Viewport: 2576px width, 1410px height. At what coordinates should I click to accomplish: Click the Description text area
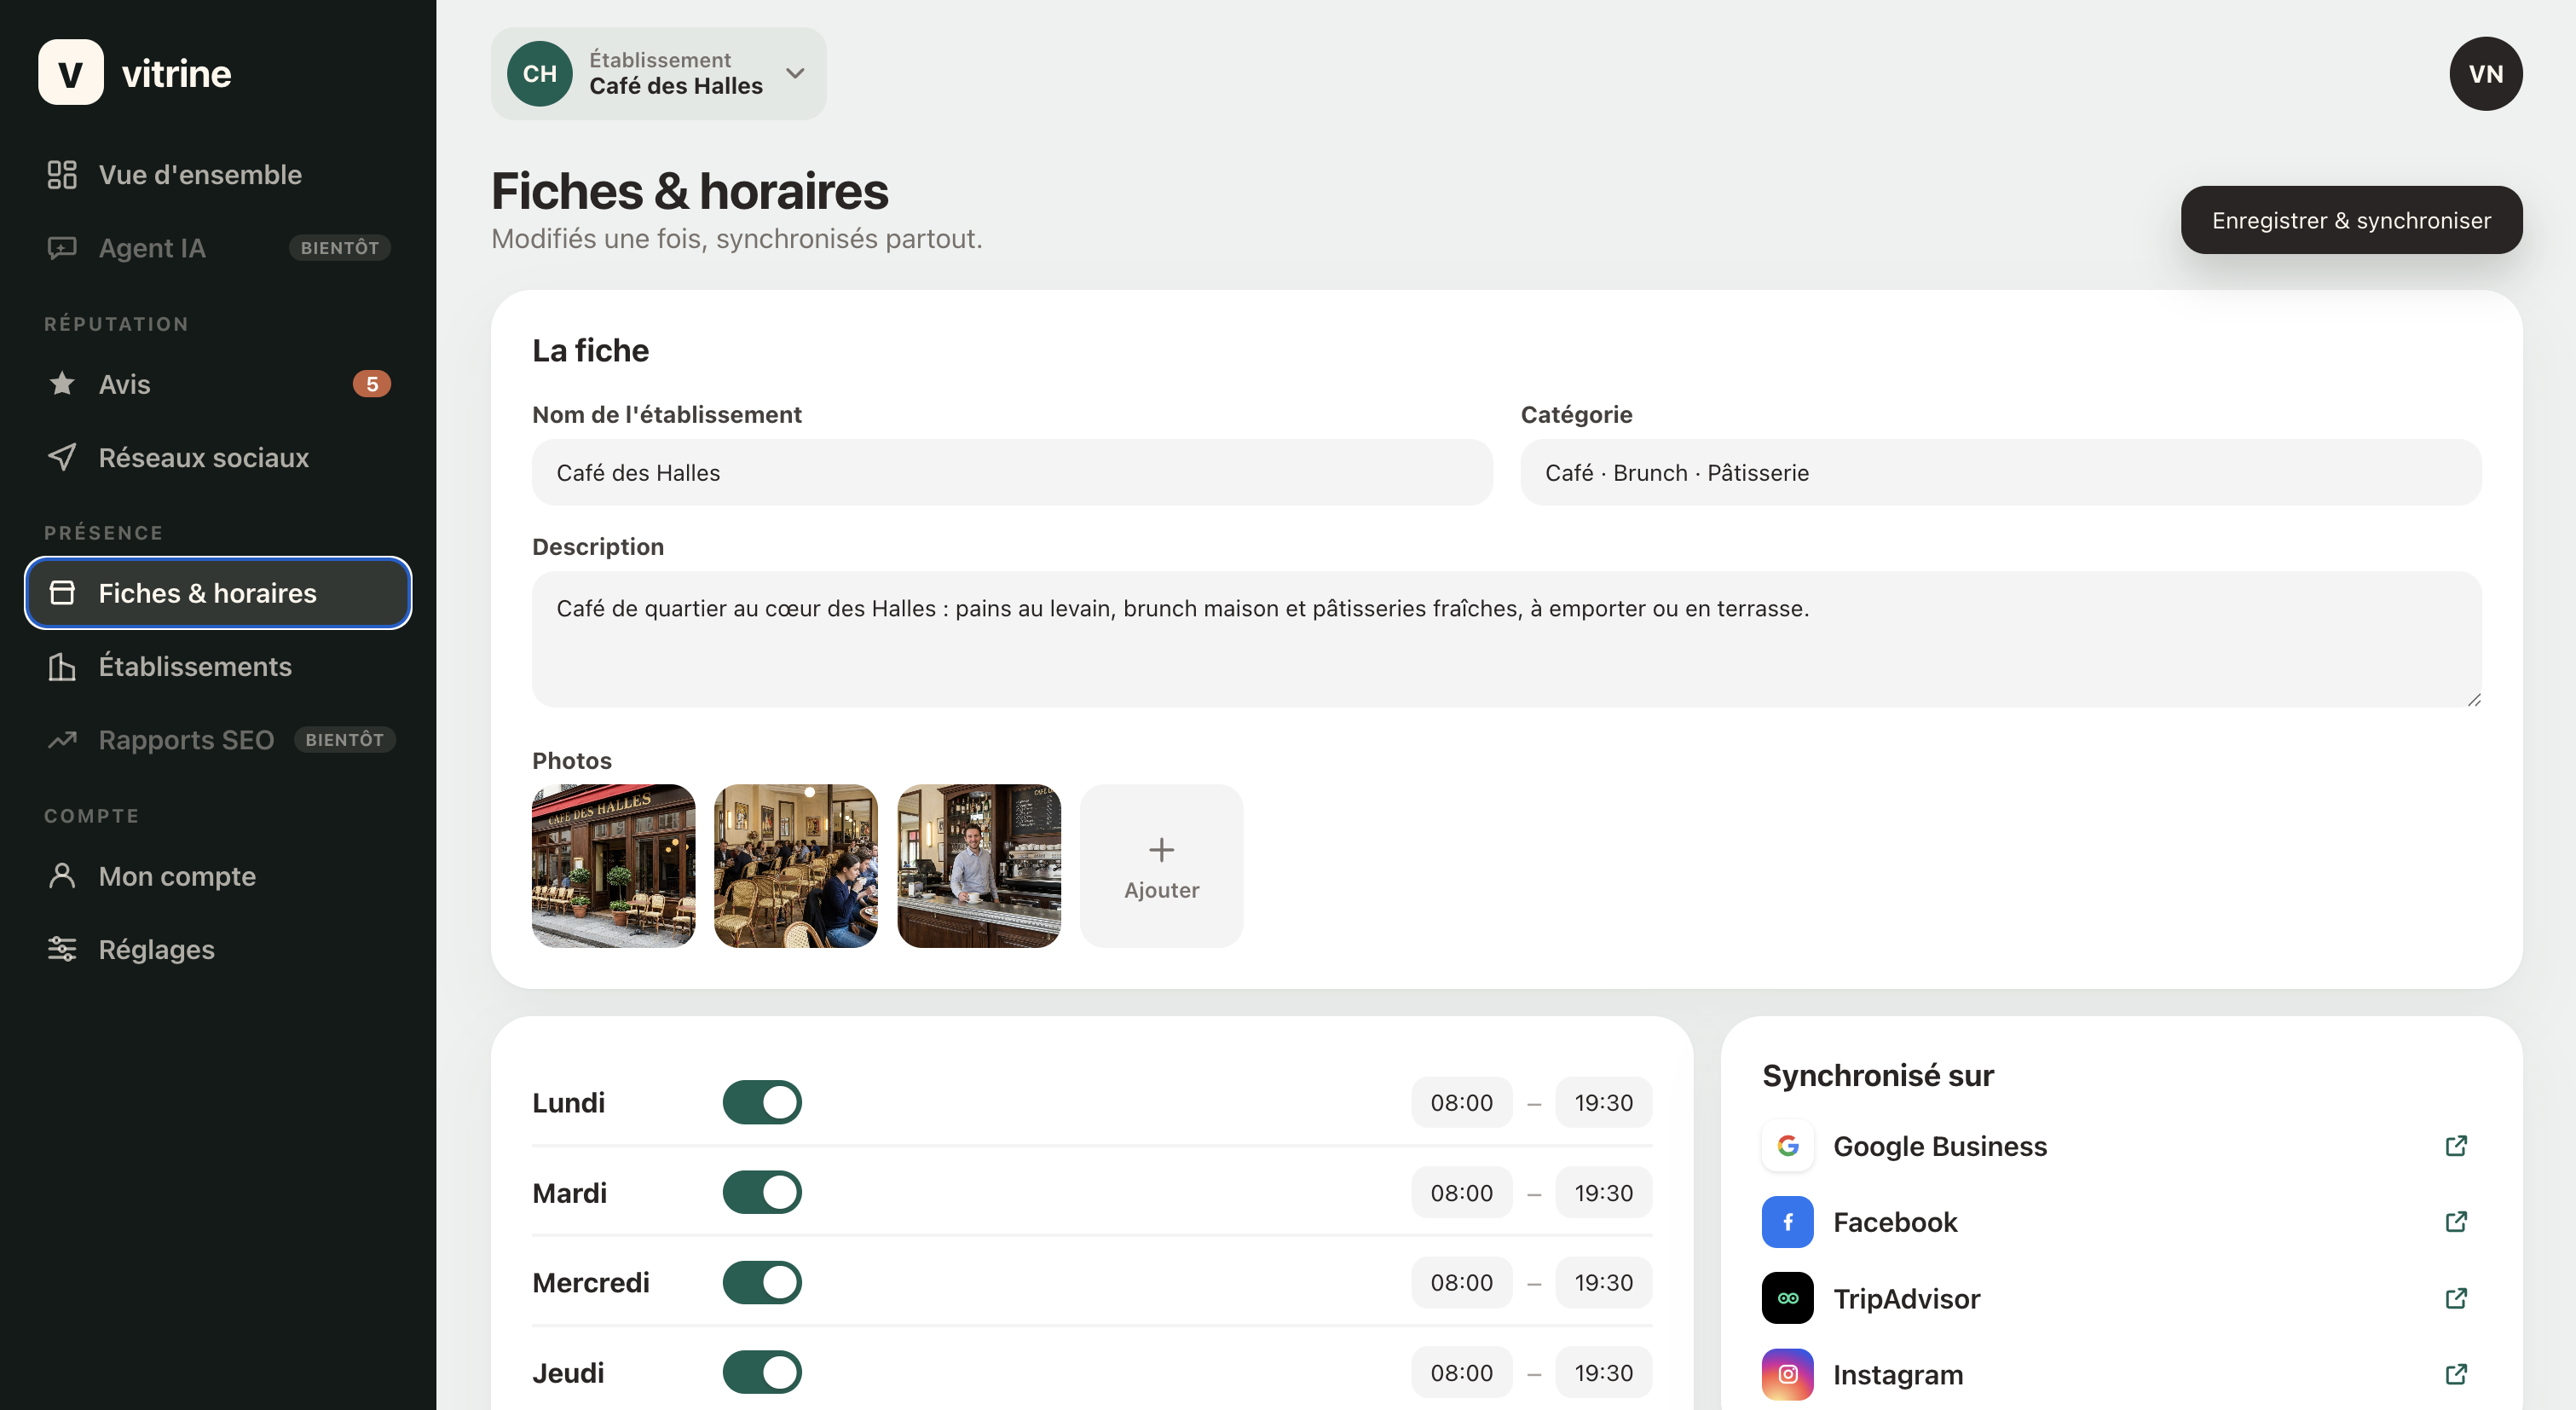(x=1506, y=639)
